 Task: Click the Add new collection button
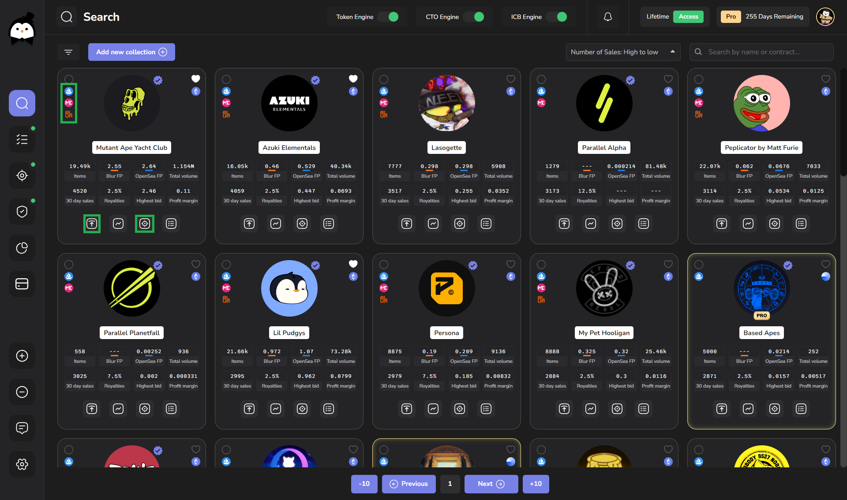pyautogui.click(x=131, y=52)
